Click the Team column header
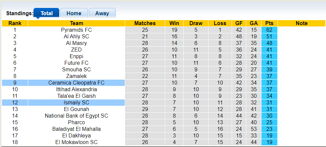Screen dimensions: 326x147 pos(76,23)
